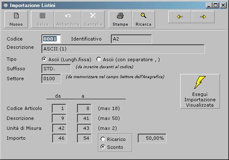
Task: Click the Abbandona undo button
Action: [x=68, y=19]
